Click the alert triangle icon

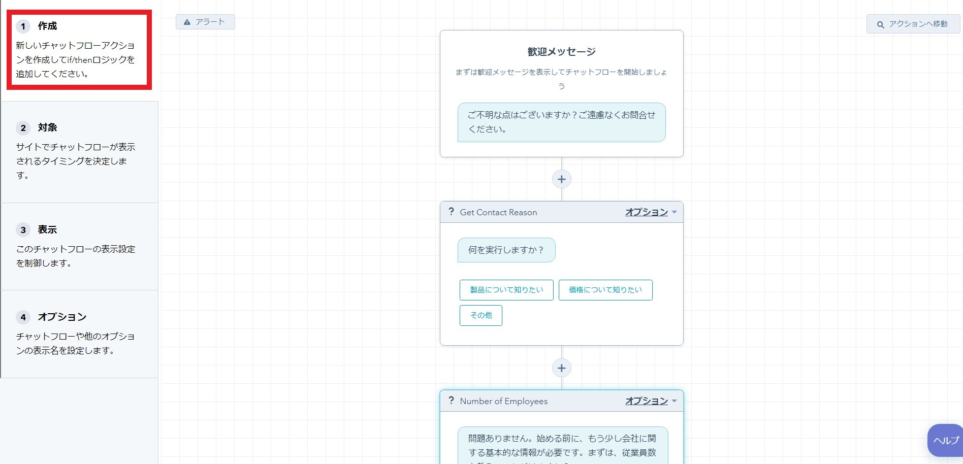[x=187, y=22]
